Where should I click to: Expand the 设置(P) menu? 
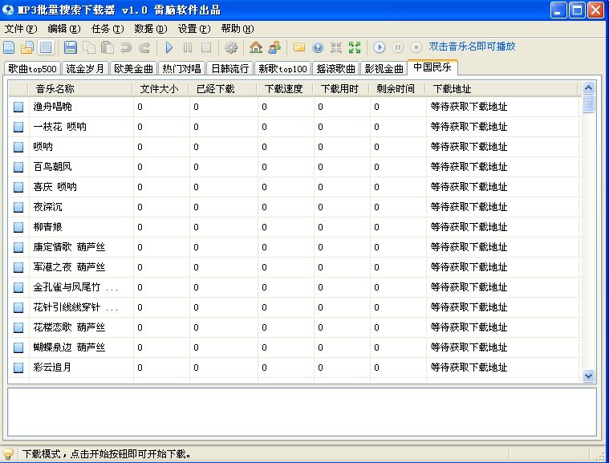point(194,29)
